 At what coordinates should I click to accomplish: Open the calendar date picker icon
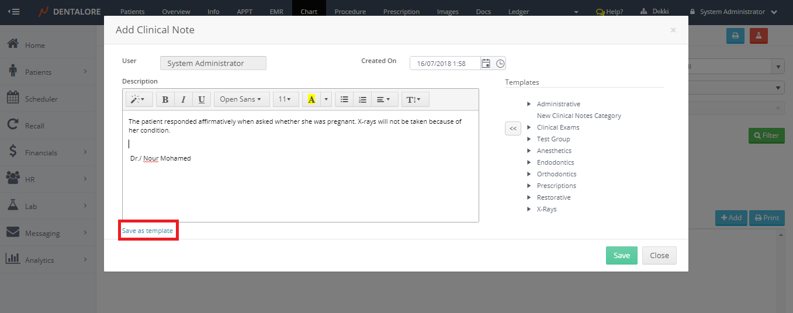tap(486, 64)
